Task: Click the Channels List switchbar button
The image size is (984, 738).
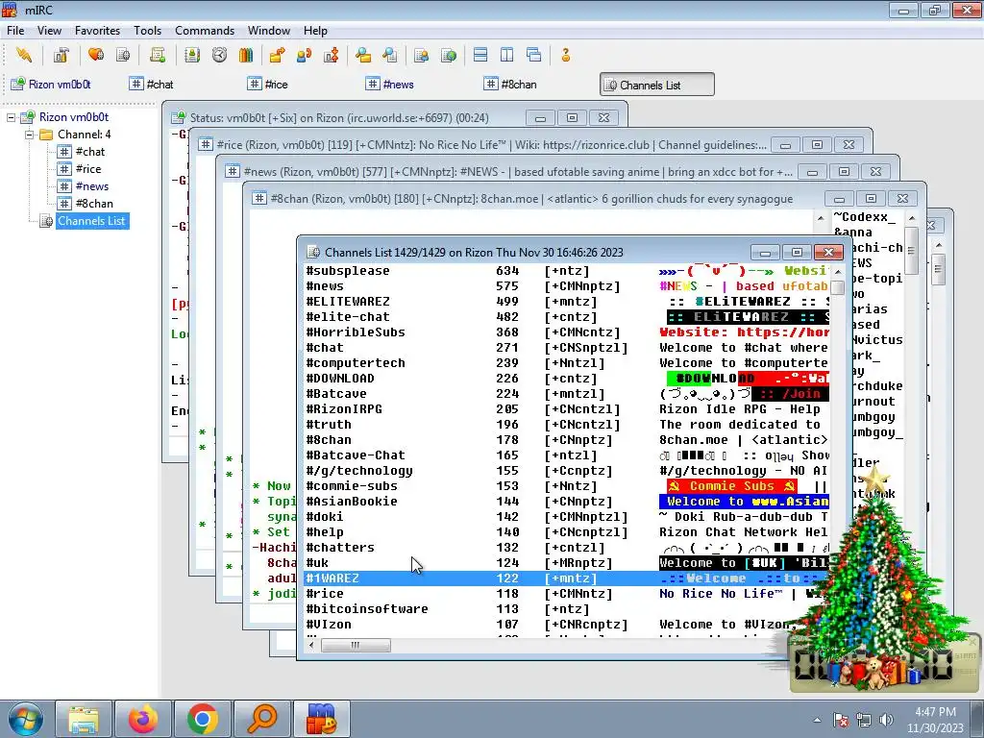Action: pos(657,85)
